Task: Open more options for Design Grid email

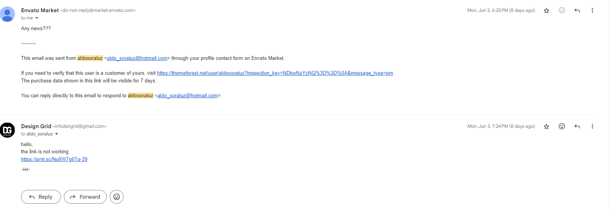Action: pos(592,126)
